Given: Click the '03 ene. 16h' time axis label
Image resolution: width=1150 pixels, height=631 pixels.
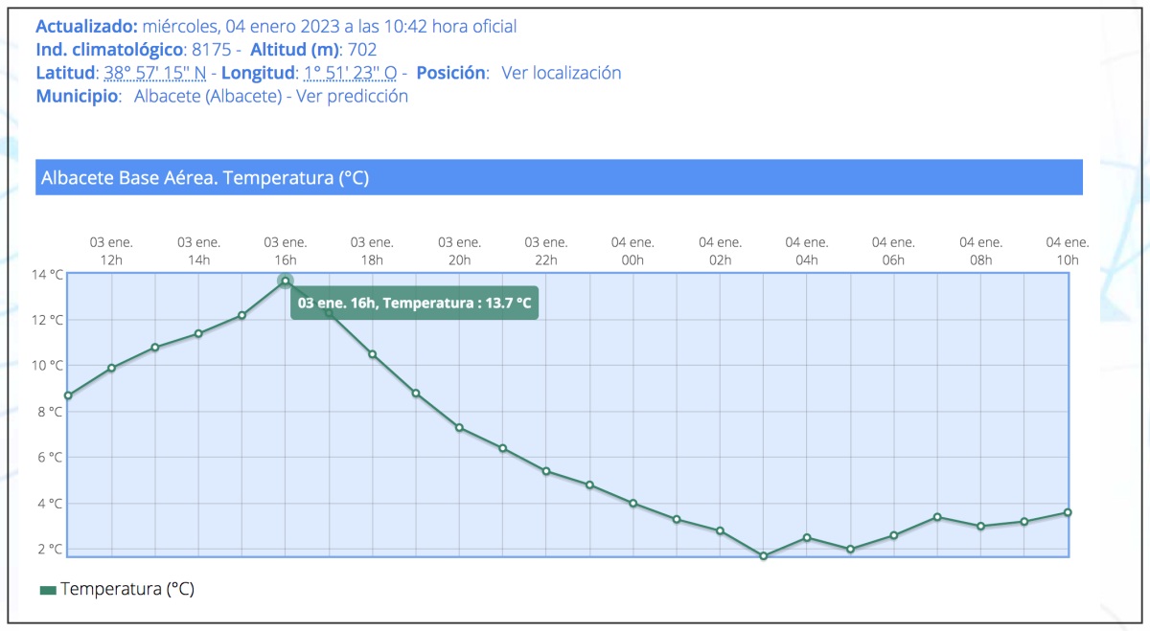Looking at the screenshot, I should (x=286, y=251).
